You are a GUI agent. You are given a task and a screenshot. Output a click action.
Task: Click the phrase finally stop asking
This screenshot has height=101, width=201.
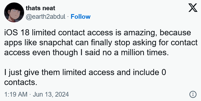123,43
